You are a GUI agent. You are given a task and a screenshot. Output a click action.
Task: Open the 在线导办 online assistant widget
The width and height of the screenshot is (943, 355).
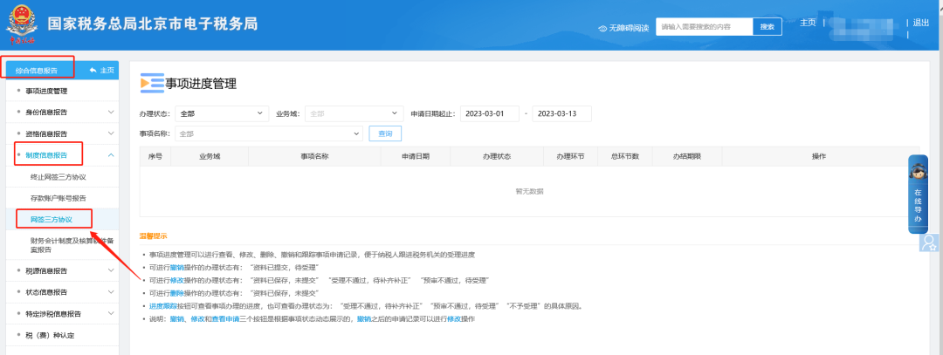(x=918, y=195)
